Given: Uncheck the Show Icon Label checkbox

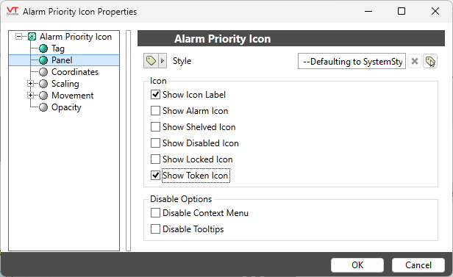Looking at the screenshot, I should [x=155, y=94].
